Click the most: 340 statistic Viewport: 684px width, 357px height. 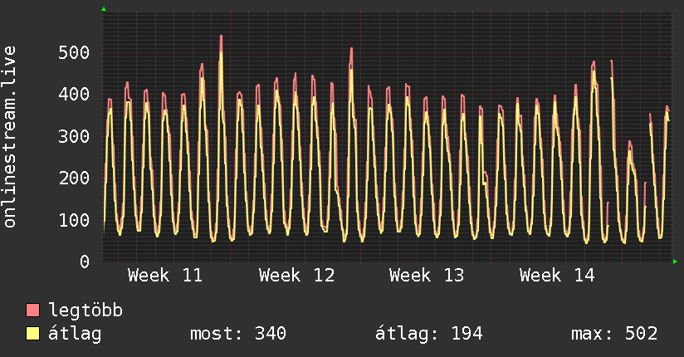point(238,334)
